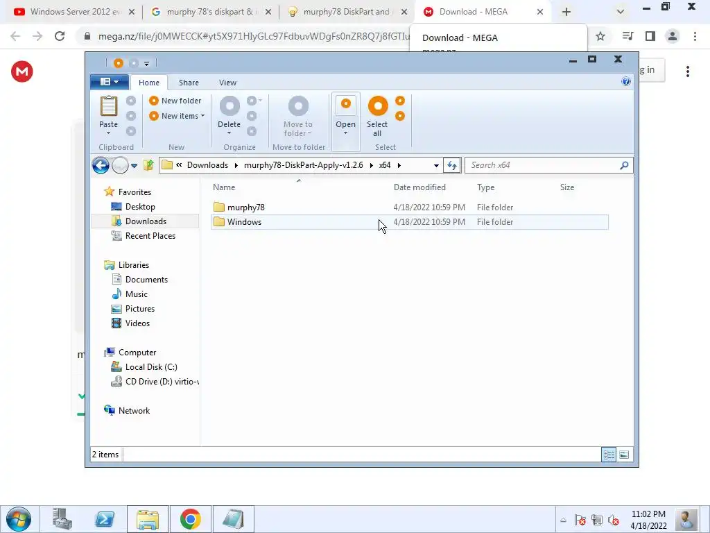This screenshot has height=533, width=710.
Task: Open Chrome media control icon
Action: tap(628, 36)
